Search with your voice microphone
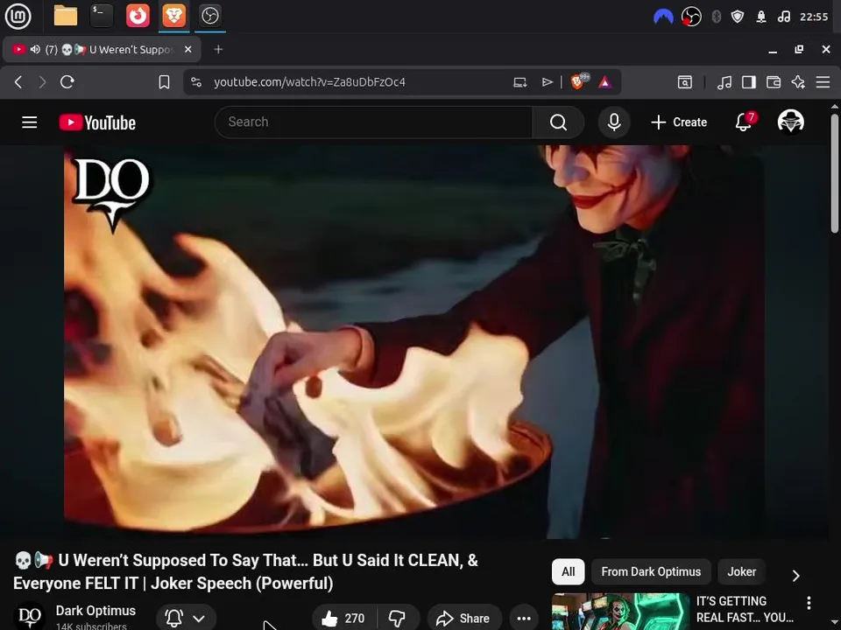The width and height of the screenshot is (841, 630). pyautogui.click(x=614, y=122)
